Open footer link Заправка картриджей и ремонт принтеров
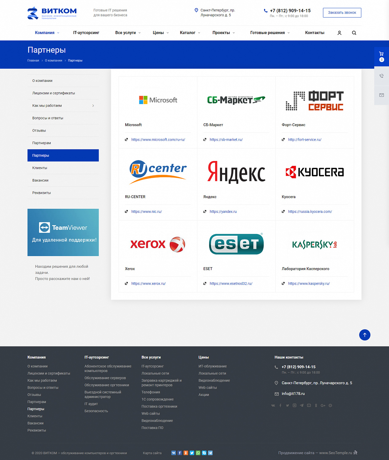This screenshot has height=460, width=389. (161, 383)
